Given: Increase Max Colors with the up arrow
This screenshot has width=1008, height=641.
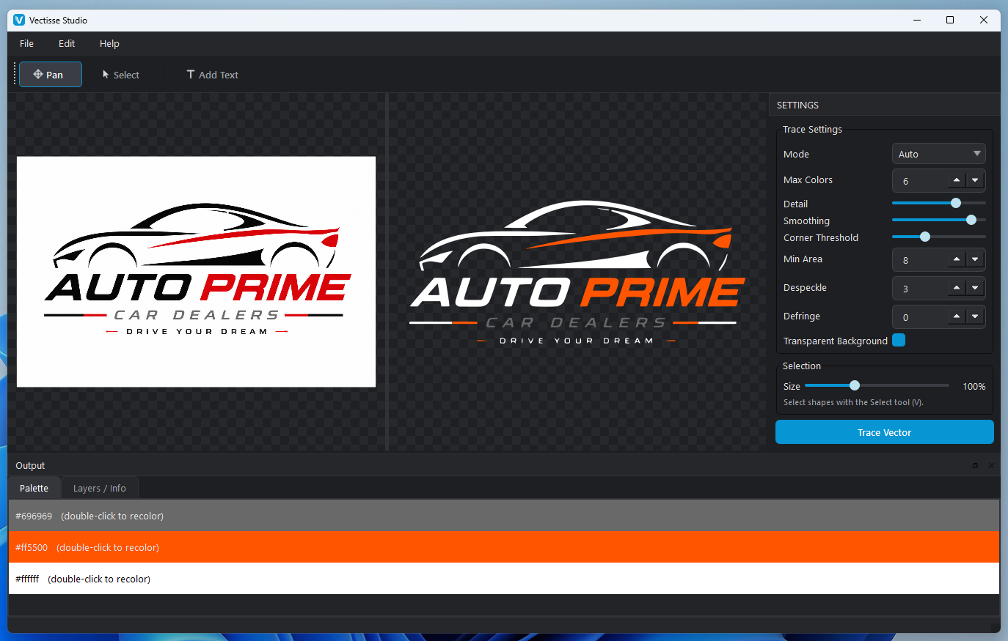Looking at the screenshot, I should point(957,180).
